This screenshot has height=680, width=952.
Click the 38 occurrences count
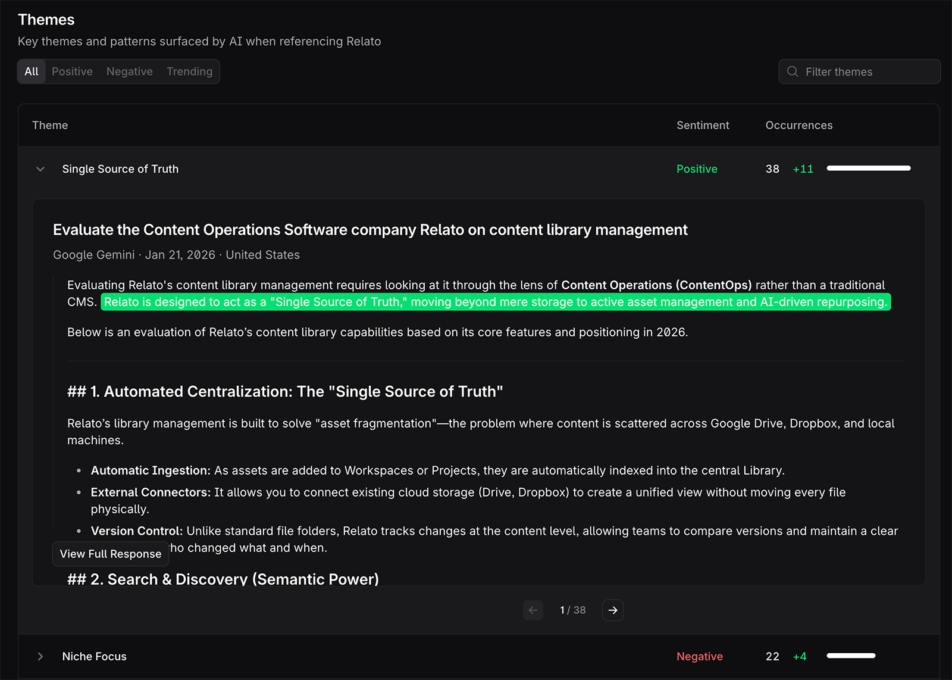[772, 169]
